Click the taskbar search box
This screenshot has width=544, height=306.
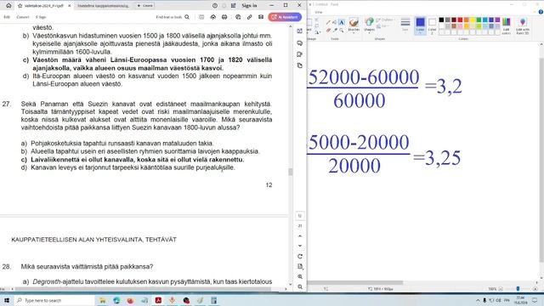[x=55, y=300]
